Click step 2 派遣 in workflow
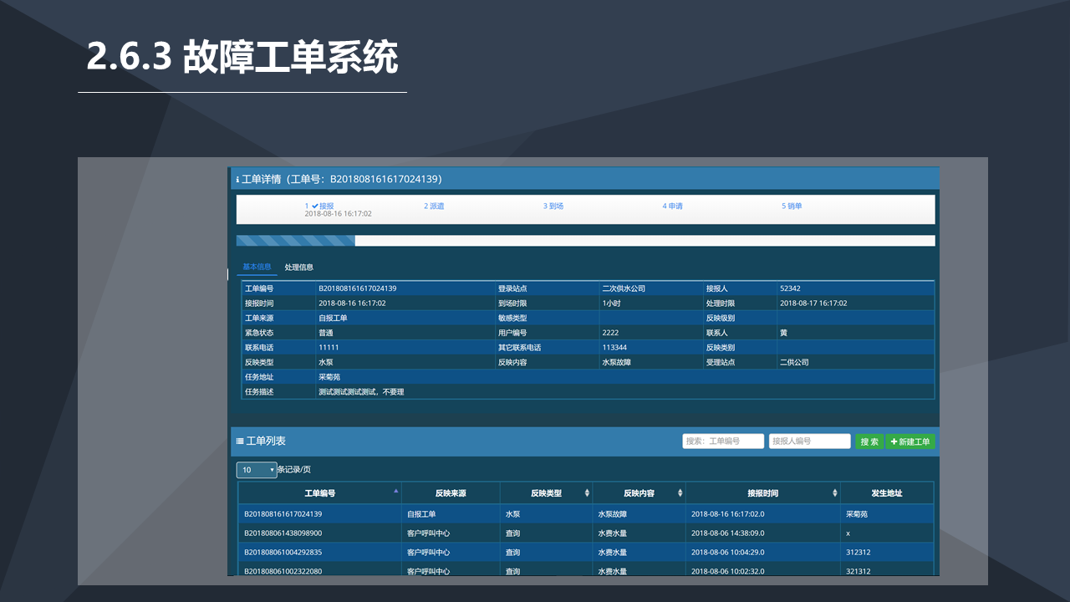1070x602 pixels. point(434,206)
